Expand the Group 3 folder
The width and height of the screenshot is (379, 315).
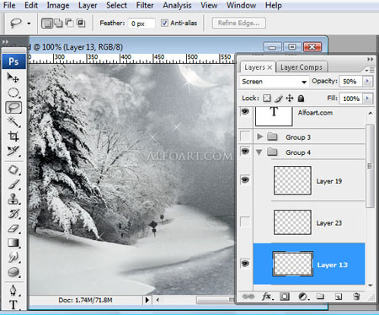(260, 136)
